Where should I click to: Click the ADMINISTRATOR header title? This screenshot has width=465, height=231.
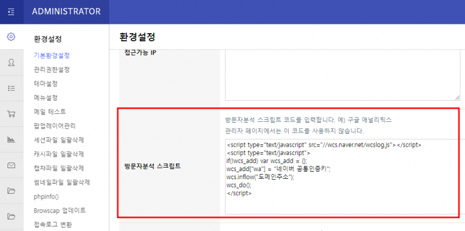(66, 12)
